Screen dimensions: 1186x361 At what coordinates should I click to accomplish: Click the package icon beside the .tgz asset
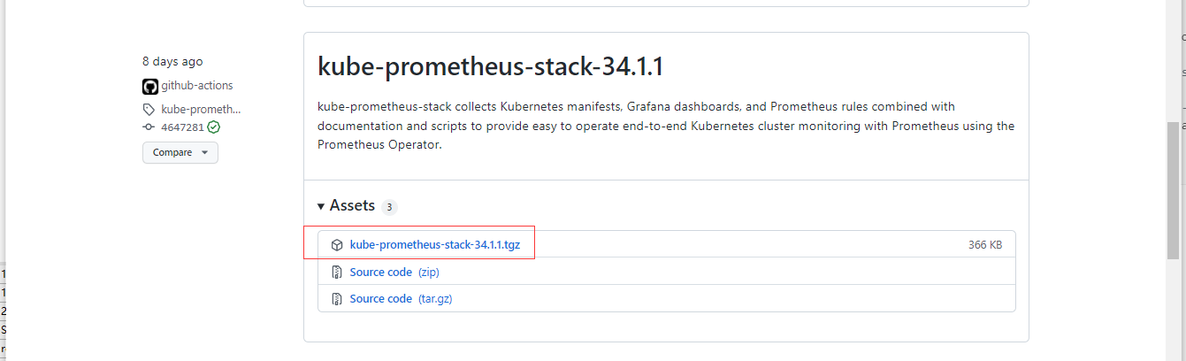337,245
